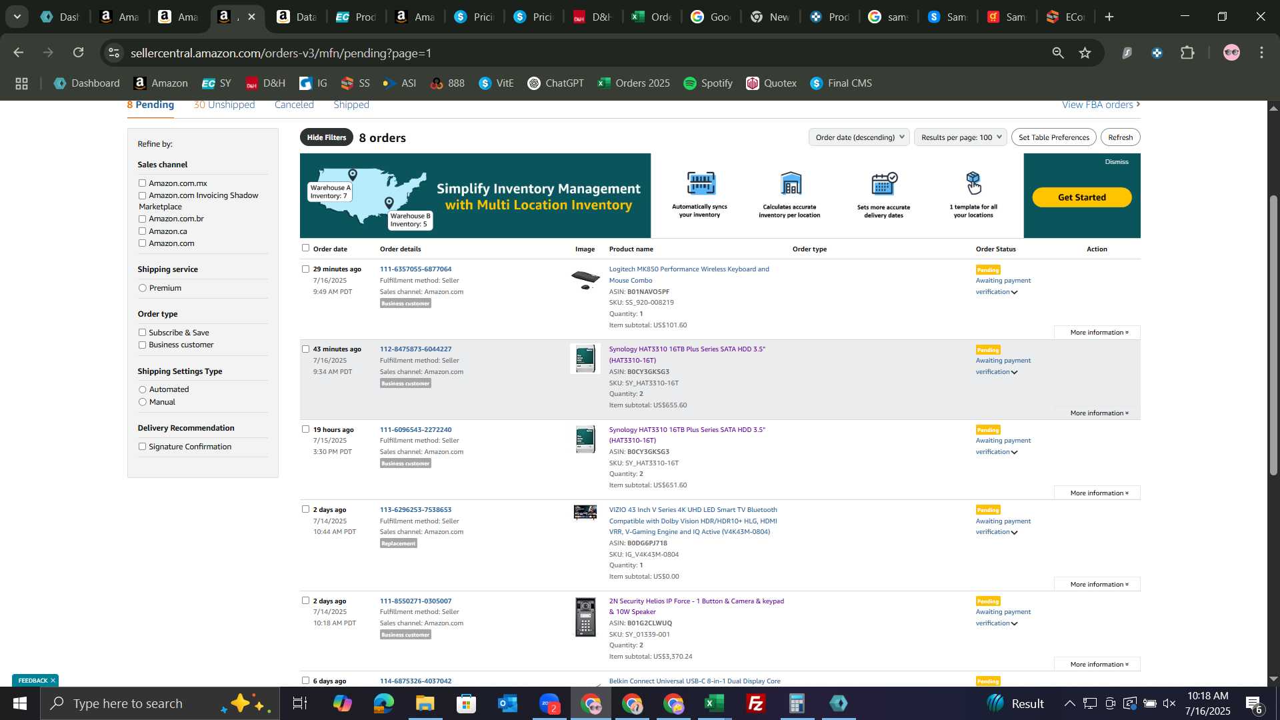
Task: Close the current Amazon tab
Action: tap(251, 17)
